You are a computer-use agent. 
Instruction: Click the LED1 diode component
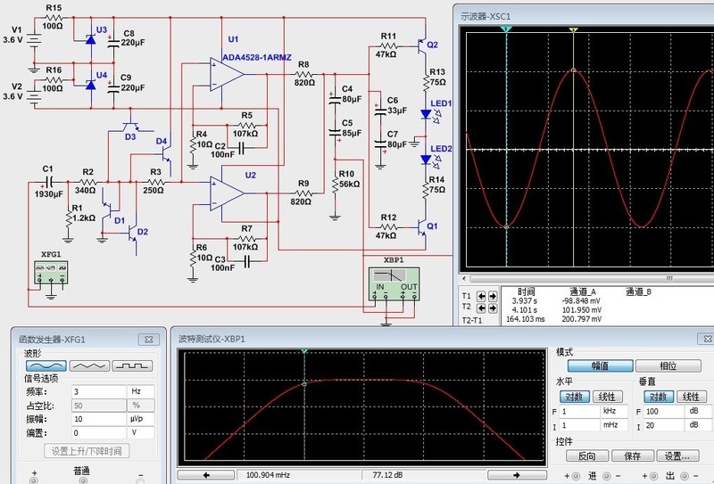425,113
